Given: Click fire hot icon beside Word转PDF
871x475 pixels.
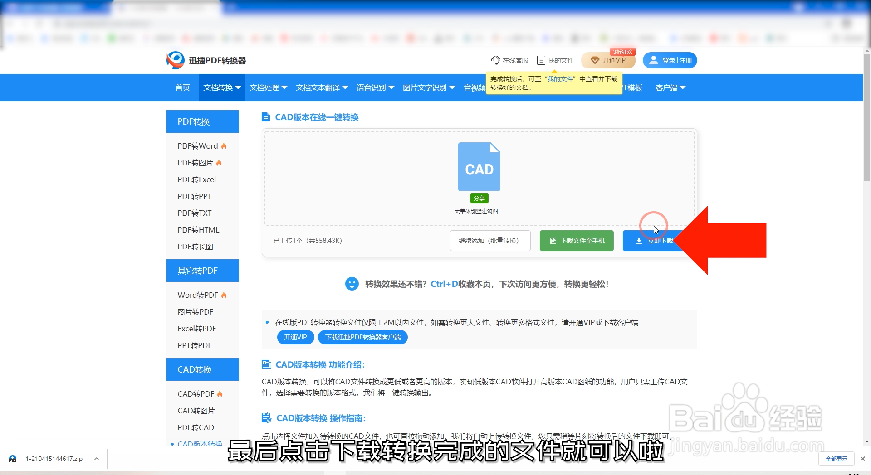Looking at the screenshot, I should pyautogui.click(x=224, y=295).
